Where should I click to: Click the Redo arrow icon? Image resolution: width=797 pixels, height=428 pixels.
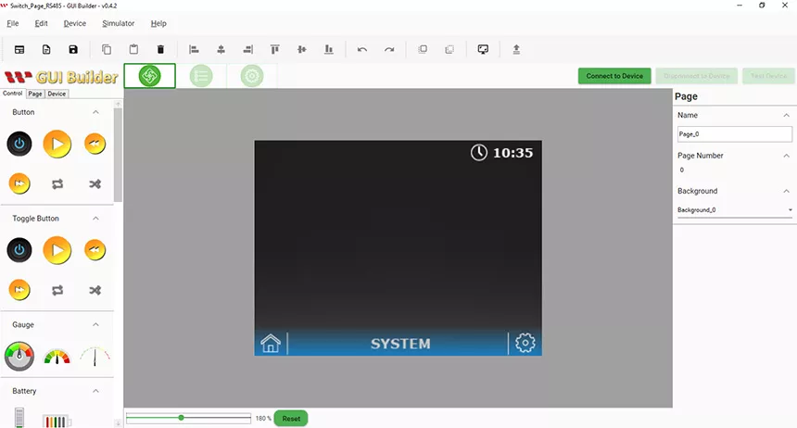(389, 49)
